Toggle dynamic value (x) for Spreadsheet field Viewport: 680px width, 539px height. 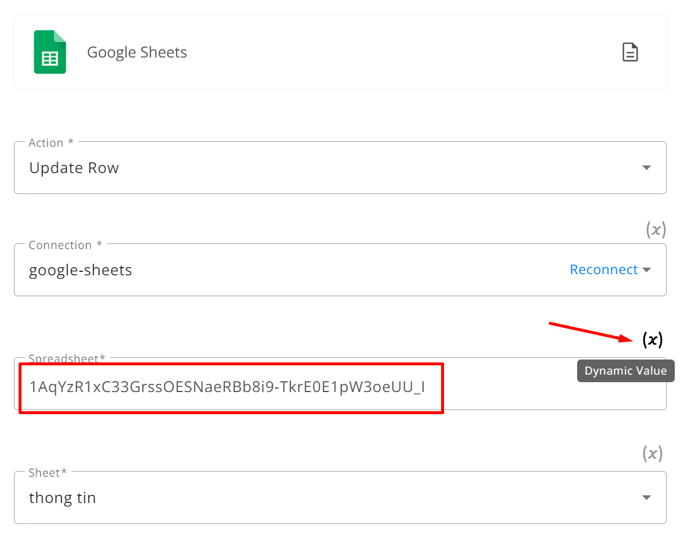[x=652, y=339]
